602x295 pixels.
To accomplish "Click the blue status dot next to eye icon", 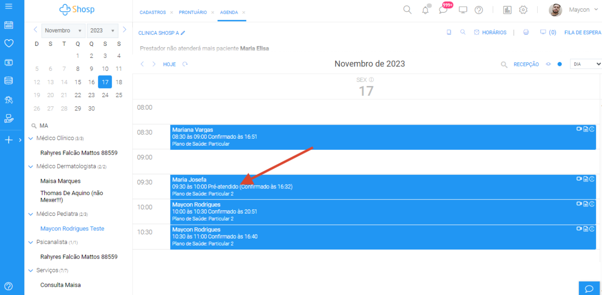I will point(559,64).
